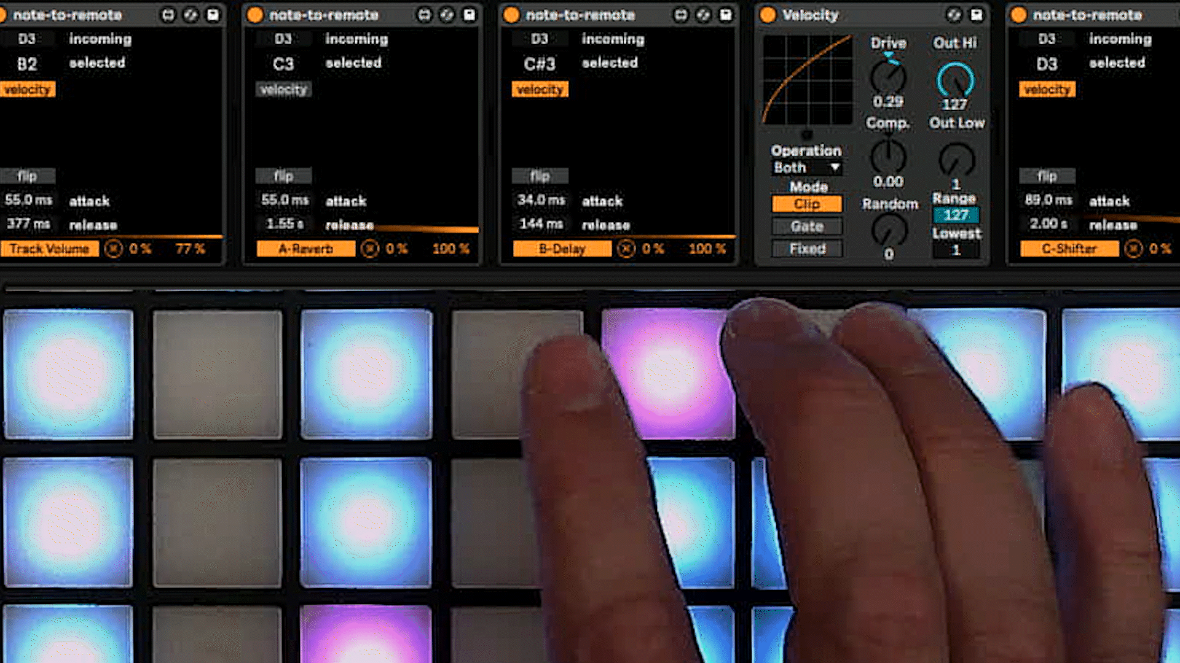
Task: Click the unmap icon next to A-Reverb
Action: point(370,249)
